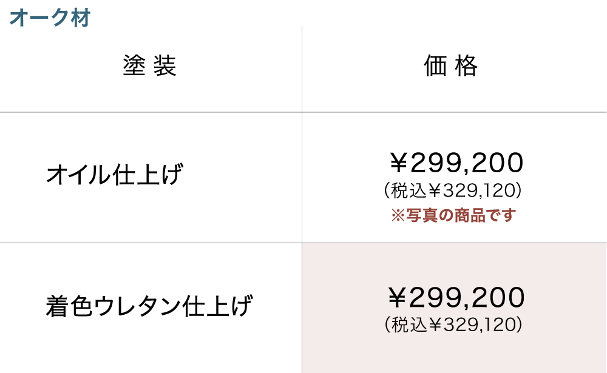The image size is (607, 373).
Task: Click blank pink area below the 着色ウレタン tax price
Action: click(x=453, y=355)
